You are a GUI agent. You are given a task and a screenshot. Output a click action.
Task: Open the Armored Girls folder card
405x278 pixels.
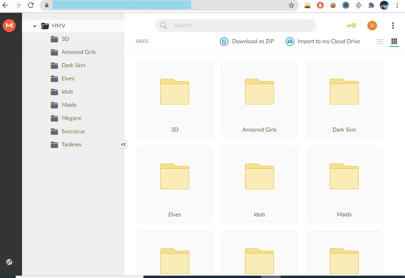click(x=259, y=100)
